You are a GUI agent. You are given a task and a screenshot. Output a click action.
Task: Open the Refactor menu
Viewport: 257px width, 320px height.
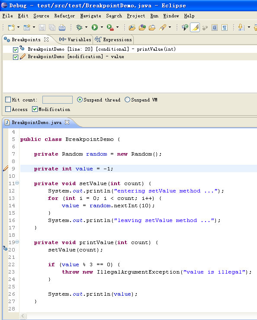(x=64, y=16)
